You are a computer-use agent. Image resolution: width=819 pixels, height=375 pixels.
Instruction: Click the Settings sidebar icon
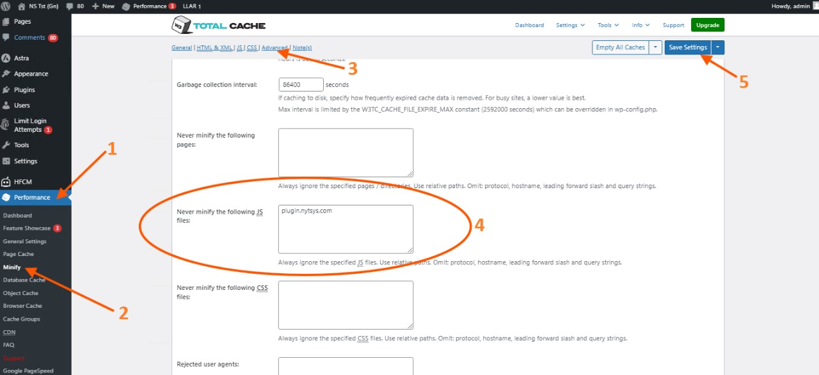click(x=6, y=161)
